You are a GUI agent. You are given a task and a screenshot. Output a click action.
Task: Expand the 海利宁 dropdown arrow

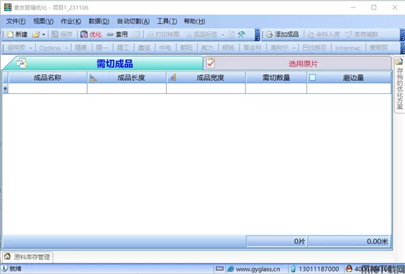pyautogui.click(x=294, y=48)
